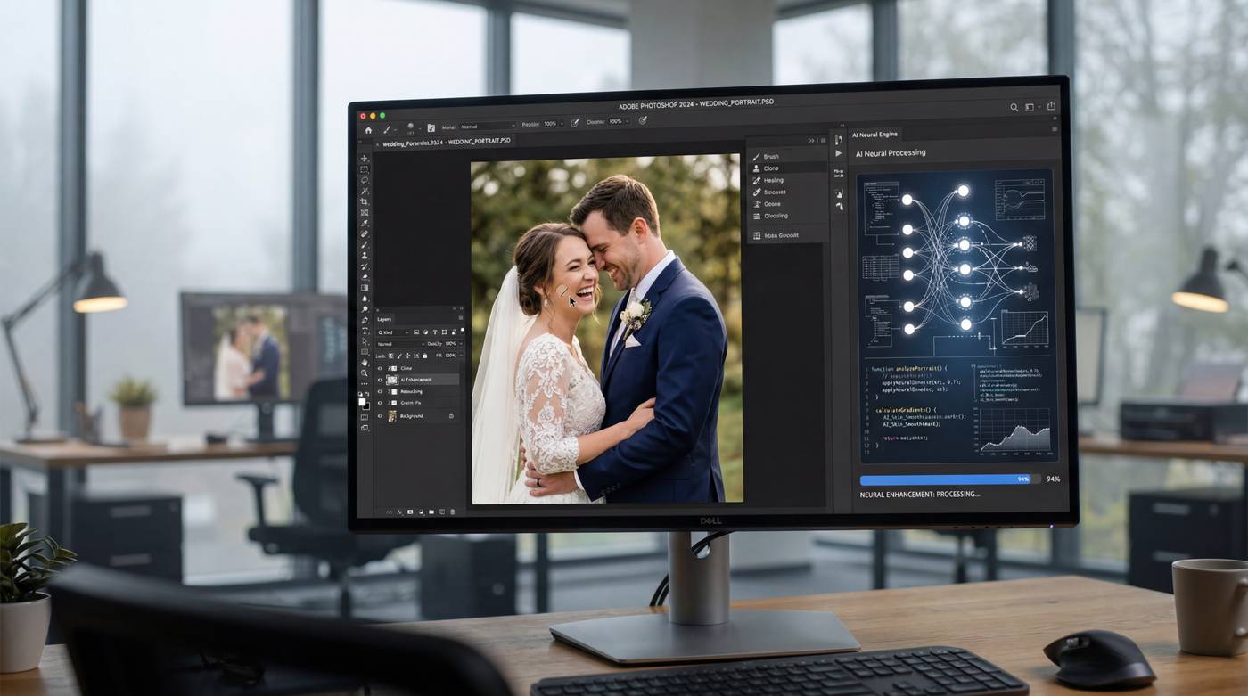The image size is (1248, 696).
Task: Hide the Background layer eye icon
Action: point(380,416)
